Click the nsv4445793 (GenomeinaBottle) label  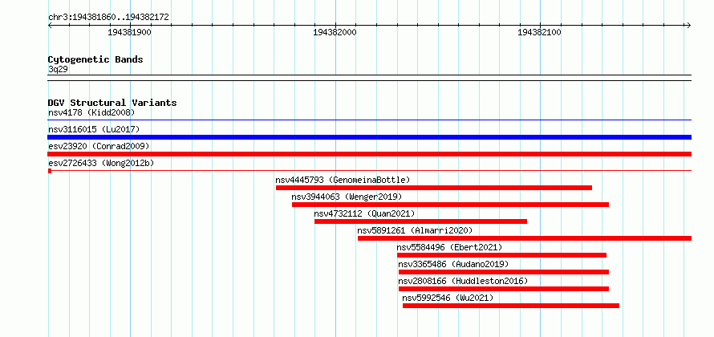point(343,180)
